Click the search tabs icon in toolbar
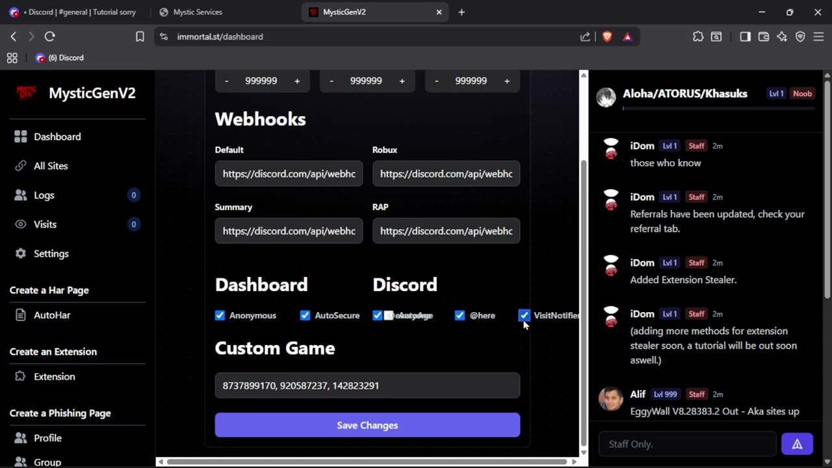The height and width of the screenshot is (468, 832). click(716, 37)
